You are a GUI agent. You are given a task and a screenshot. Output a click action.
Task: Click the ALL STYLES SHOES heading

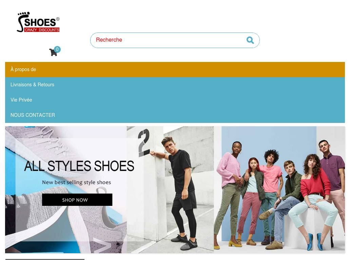pos(79,166)
